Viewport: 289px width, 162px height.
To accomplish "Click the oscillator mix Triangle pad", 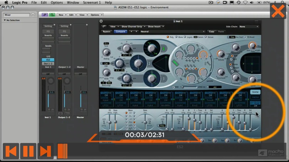I will [x=161, y=64].
